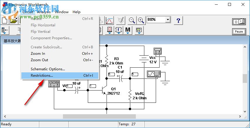Select the ground symbol beside the multimeter
This screenshot has height=128, width=250.
click(165, 63)
